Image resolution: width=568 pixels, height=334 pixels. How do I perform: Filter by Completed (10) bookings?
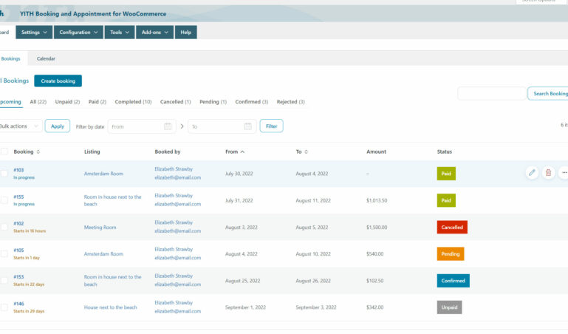[133, 102]
